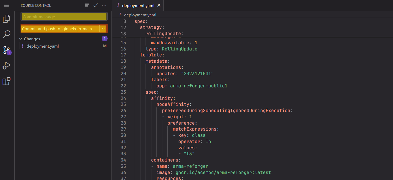Click the 'operator: In' line
This screenshot has height=180, width=393.
coord(195,142)
